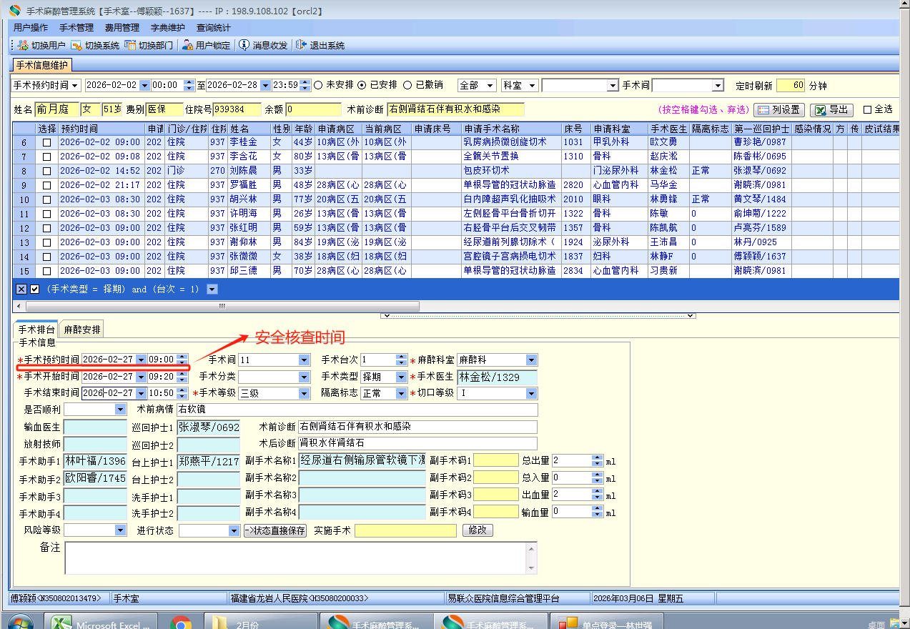Open Chrome from the taskbar

(181, 623)
